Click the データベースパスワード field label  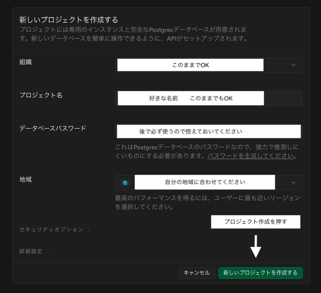[x=53, y=128]
